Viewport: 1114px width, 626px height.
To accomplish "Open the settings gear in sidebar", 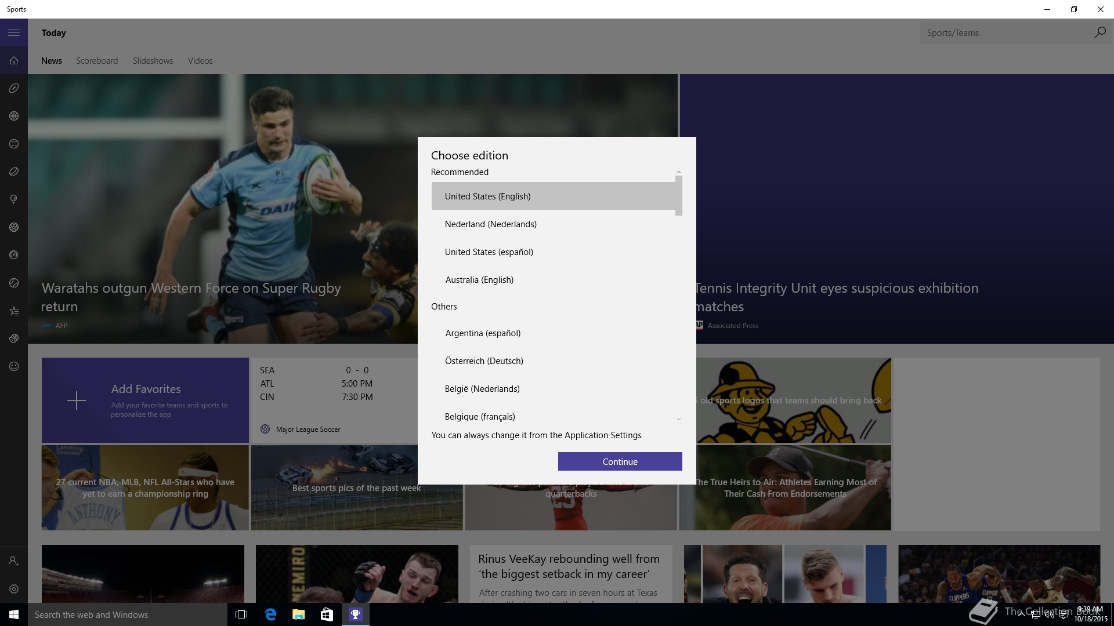I will [x=14, y=589].
